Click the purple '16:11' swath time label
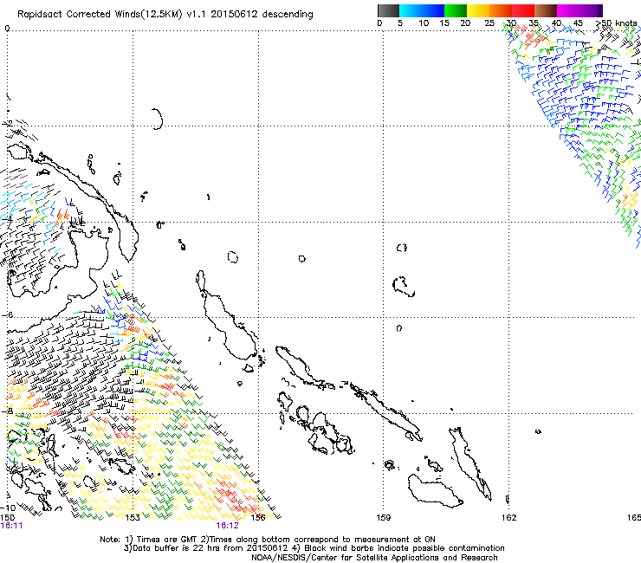The image size is (641, 563). [11, 526]
